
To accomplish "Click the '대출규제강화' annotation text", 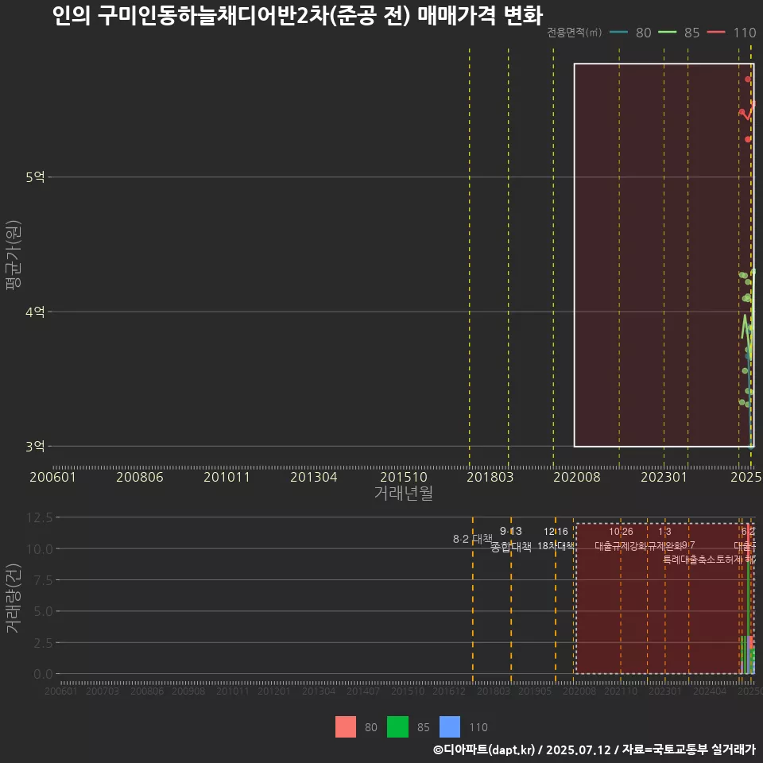I will pos(621,546).
